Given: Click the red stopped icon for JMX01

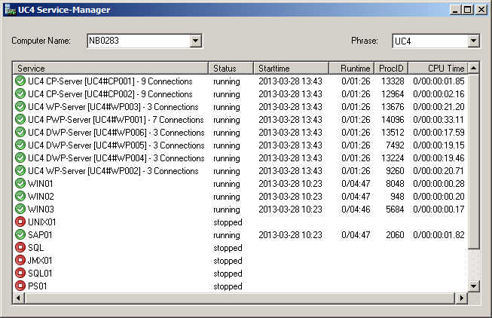Looking at the screenshot, I should pos(20,261).
